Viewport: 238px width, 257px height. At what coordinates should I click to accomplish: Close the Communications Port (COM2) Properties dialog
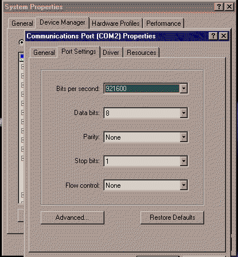(224, 36)
